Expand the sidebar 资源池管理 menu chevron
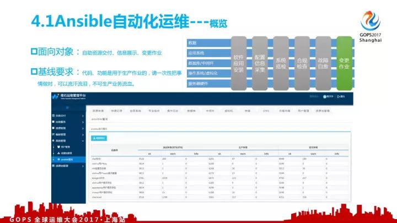The height and width of the screenshot is (223, 397). [x=83, y=166]
